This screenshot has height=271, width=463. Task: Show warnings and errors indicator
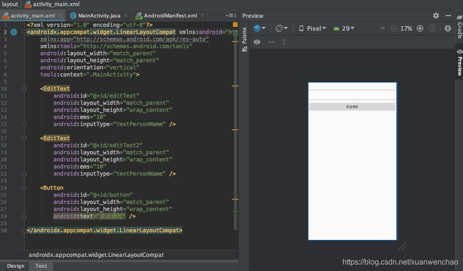point(448,28)
